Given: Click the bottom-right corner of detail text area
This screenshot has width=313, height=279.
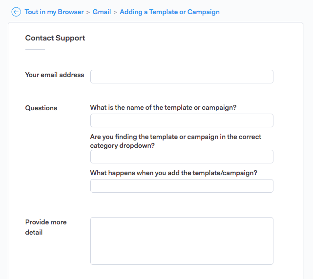Looking at the screenshot, I should coord(271,262).
